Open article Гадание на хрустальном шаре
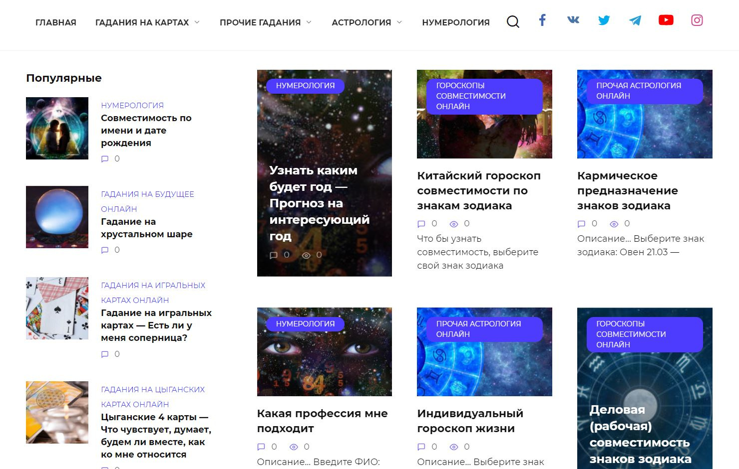 (x=147, y=228)
